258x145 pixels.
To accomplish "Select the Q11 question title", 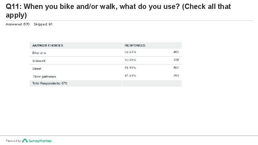I will [118, 11].
